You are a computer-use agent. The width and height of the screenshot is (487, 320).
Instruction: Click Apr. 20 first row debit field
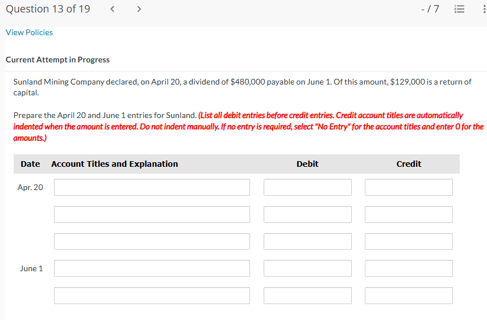click(307, 187)
